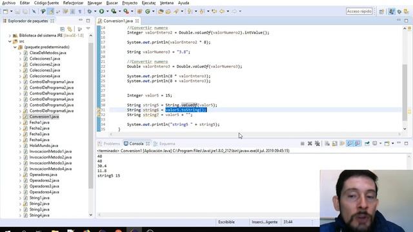Select the Conversion1.java editor tab
Screen dimensions: 413x232
pyautogui.click(x=117, y=21)
